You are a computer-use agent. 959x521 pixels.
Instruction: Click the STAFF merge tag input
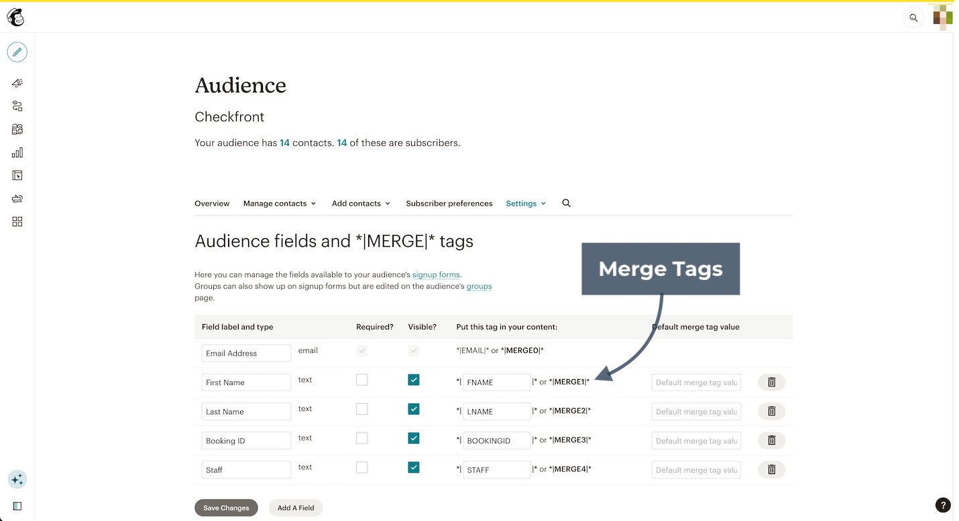(x=497, y=469)
